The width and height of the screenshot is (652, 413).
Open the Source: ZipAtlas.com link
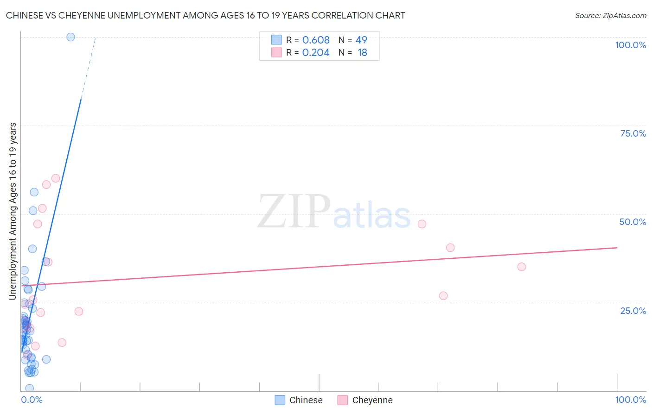(610, 16)
